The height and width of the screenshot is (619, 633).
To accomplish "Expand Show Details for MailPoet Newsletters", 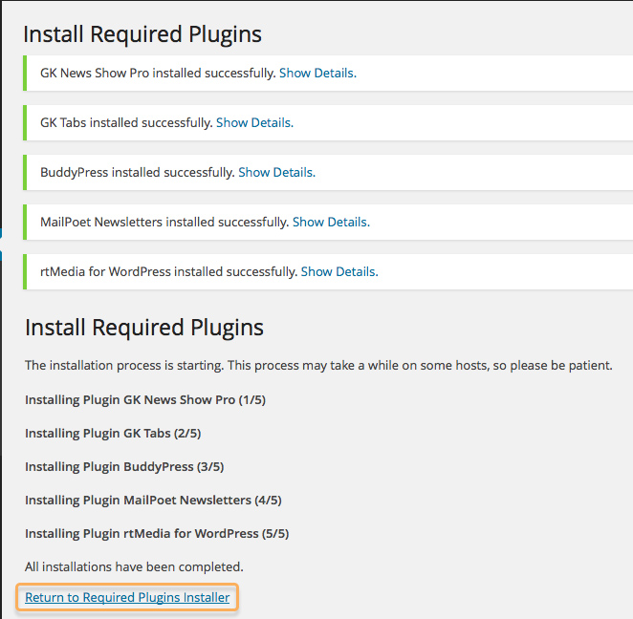I will (331, 222).
